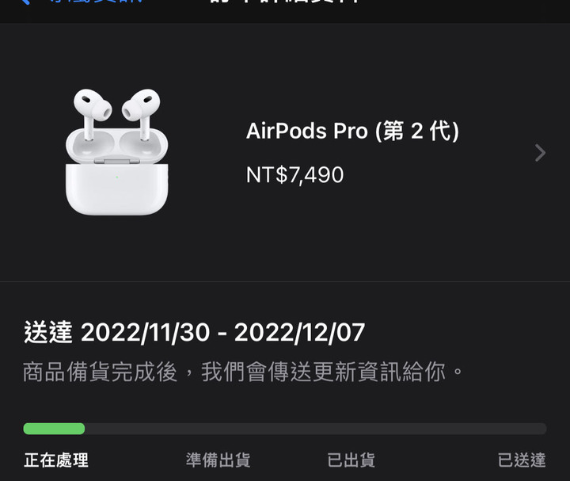
Task: Tap the 送達 delivery heading label
Action: pyautogui.click(x=47, y=332)
